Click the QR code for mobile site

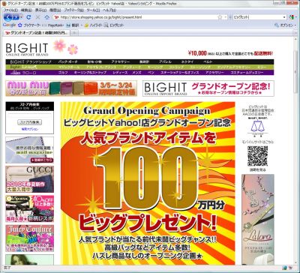257,156
